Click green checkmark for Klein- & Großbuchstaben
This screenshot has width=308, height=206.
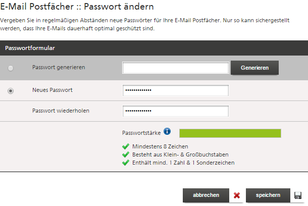click(x=126, y=154)
